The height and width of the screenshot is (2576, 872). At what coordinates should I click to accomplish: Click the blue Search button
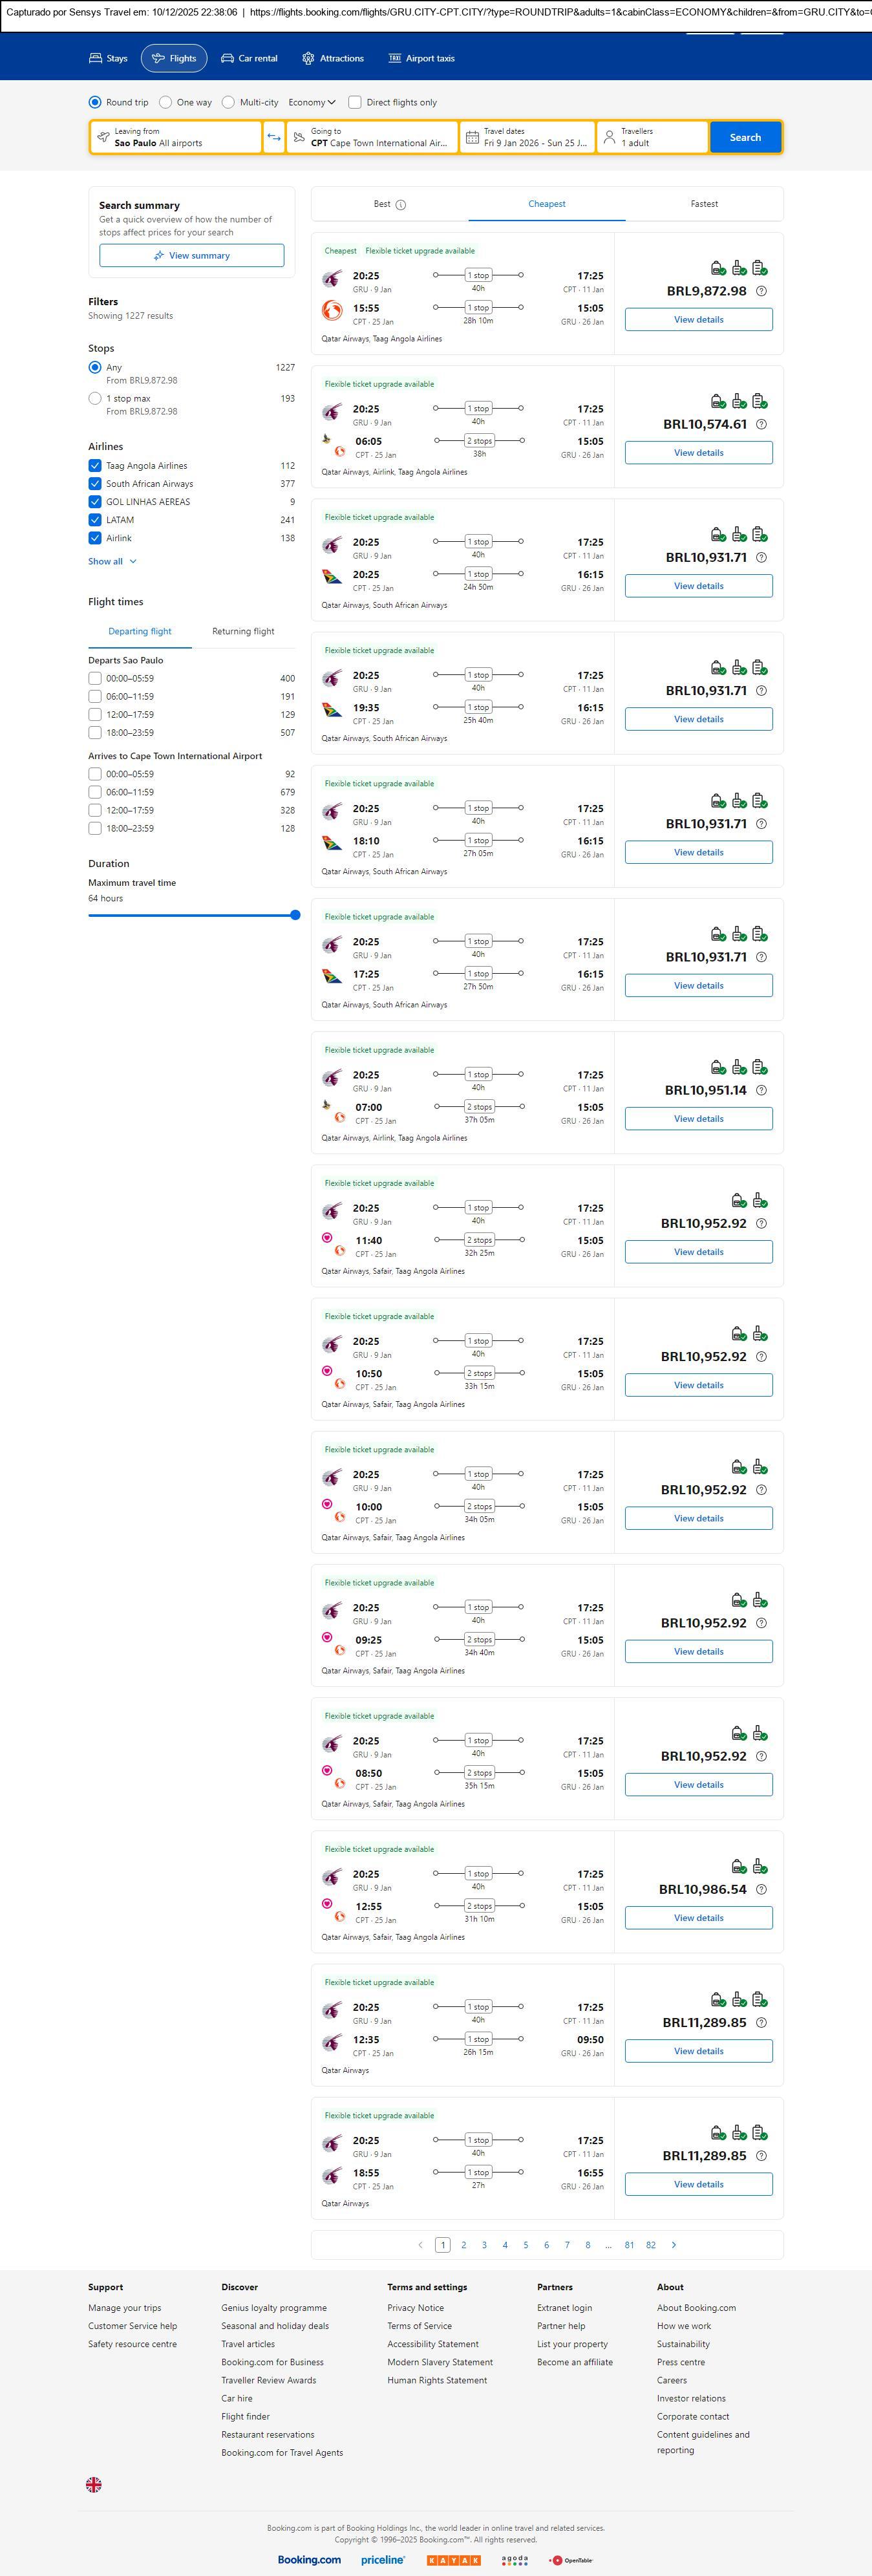745,137
